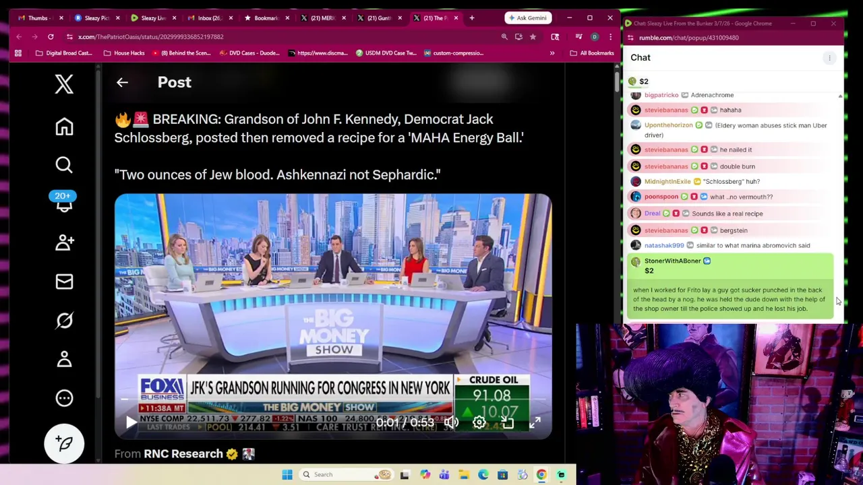Open House Hacks bookmark folder

tap(124, 53)
